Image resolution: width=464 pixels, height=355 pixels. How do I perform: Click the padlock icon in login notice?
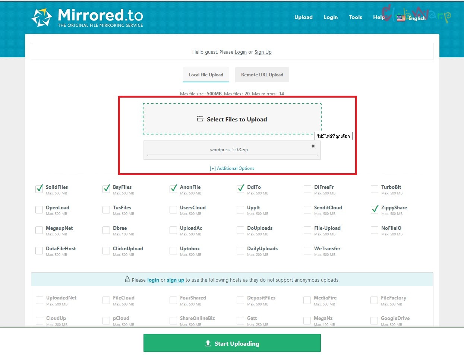tap(127, 280)
